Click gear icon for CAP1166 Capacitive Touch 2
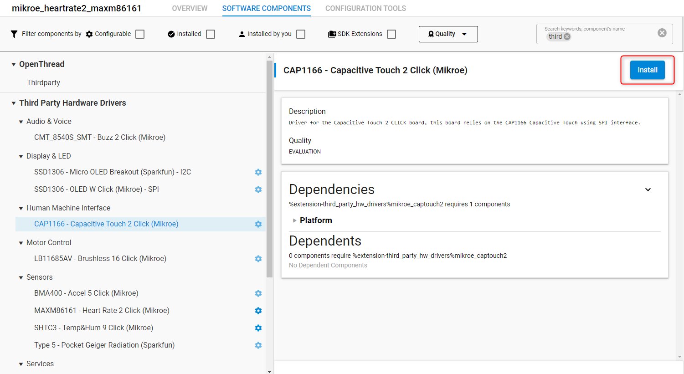 258,224
